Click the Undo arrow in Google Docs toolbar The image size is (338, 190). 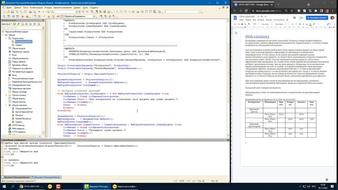(x=235, y=24)
